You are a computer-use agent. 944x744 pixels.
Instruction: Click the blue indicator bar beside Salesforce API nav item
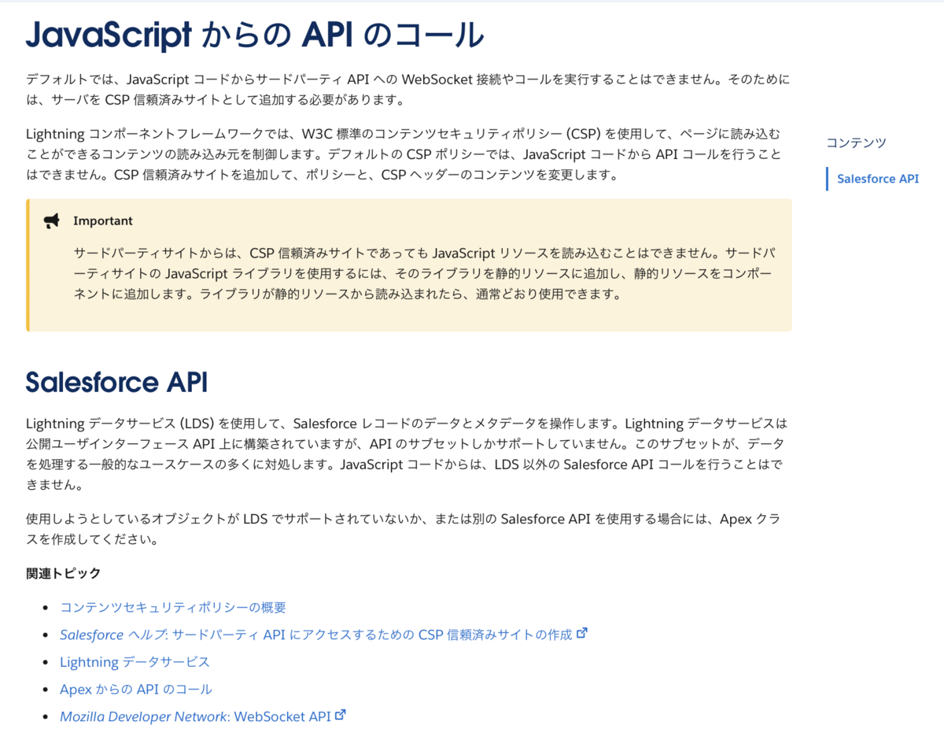[827, 179]
